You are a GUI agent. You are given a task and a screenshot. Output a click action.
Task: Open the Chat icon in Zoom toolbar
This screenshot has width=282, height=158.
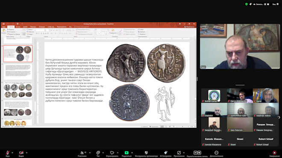(98, 153)
